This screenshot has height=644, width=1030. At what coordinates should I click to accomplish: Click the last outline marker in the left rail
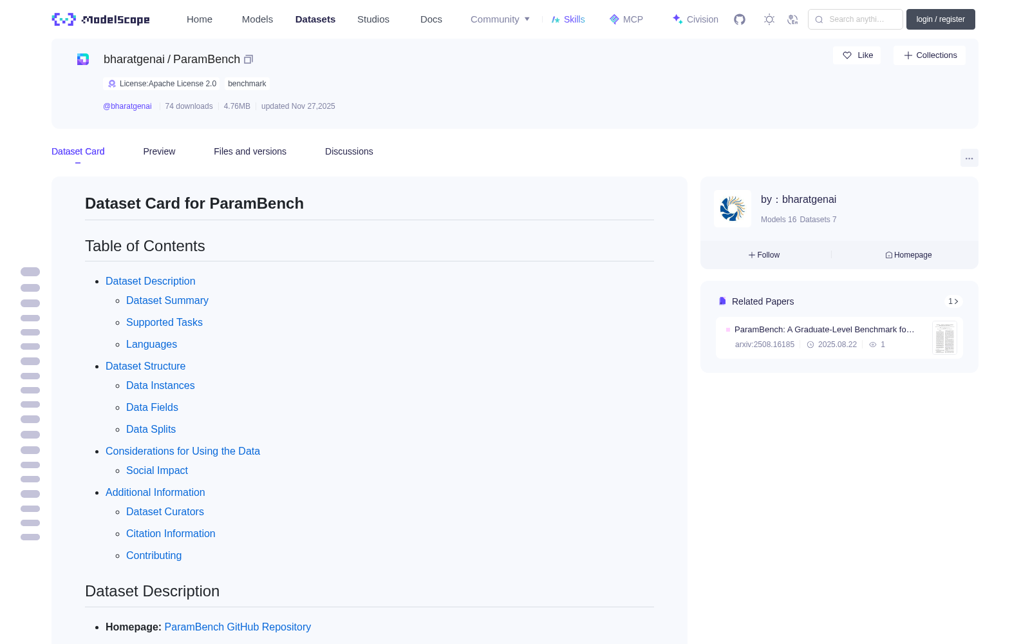[x=30, y=537]
